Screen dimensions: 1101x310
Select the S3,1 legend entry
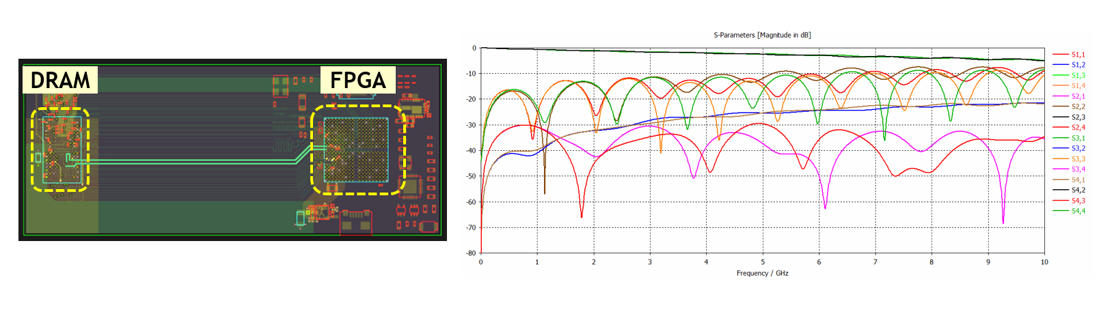1069,138
